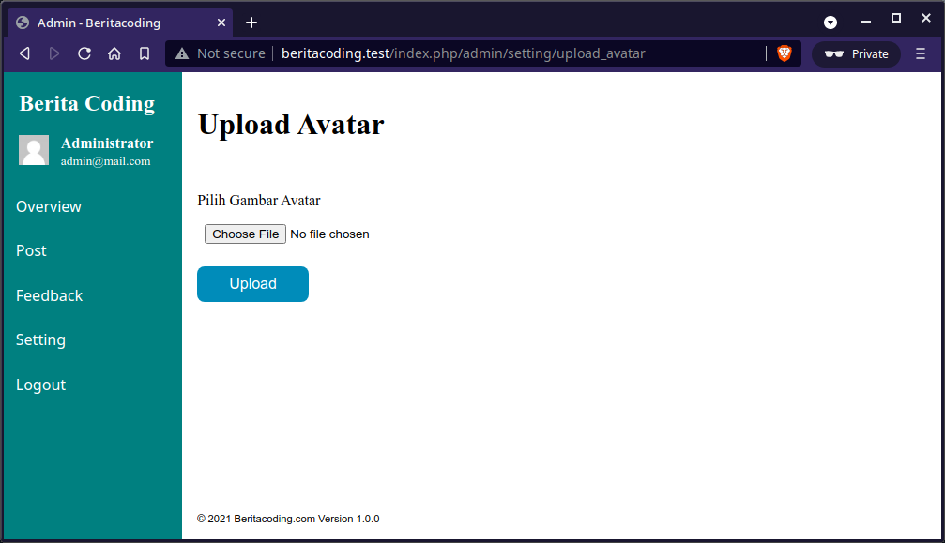
Task: Click the Not secure warning icon
Action: click(x=182, y=53)
